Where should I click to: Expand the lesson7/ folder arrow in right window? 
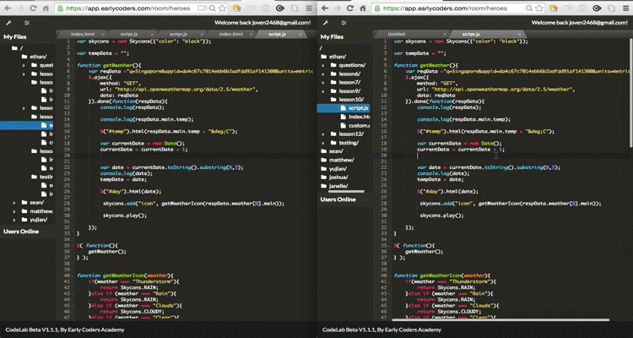click(323, 82)
